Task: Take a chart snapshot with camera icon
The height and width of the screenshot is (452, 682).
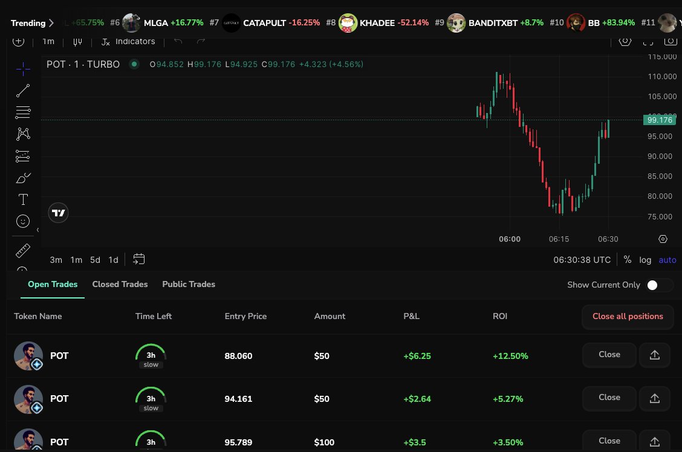Action: pyautogui.click(x=671, y=41)
